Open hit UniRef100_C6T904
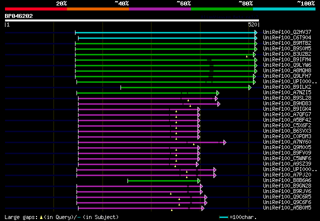 287,37
